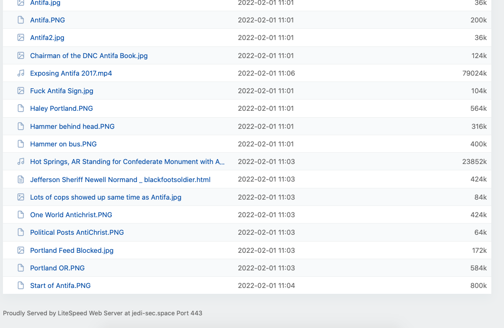Open Jefferson Sheriff Newell Normand _ blackfootsoldier.html
The image size is (504, 328).
pyautogui.click(x=120, y=180)
